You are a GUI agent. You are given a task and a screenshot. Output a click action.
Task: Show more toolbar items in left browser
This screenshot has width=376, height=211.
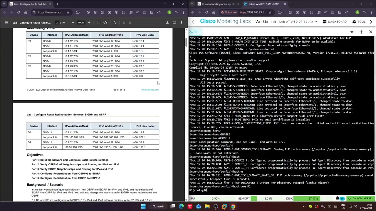(176, 12)
